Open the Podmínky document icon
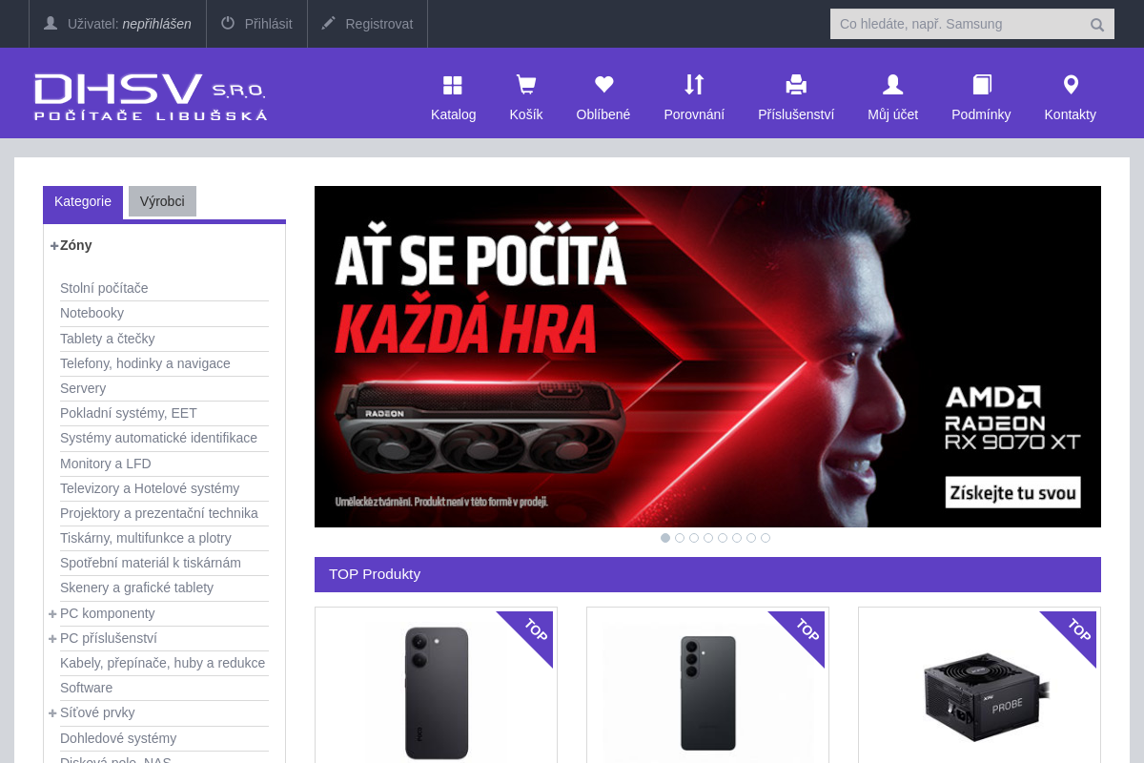This screenshot has height=763, width=1144. tap(981, 85)
